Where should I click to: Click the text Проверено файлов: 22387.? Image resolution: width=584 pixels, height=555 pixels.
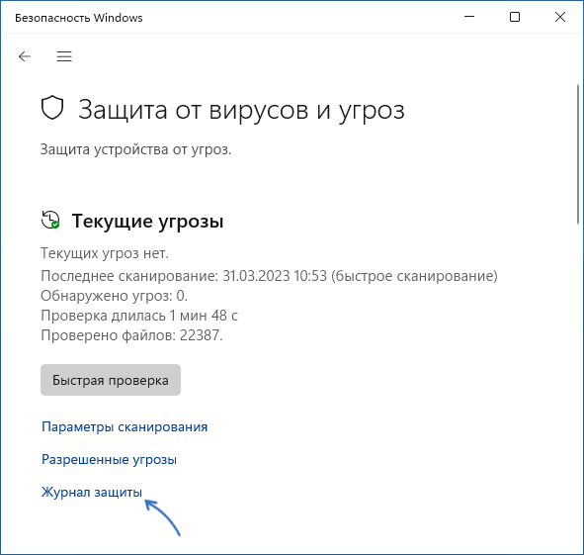tap(131, 335)
